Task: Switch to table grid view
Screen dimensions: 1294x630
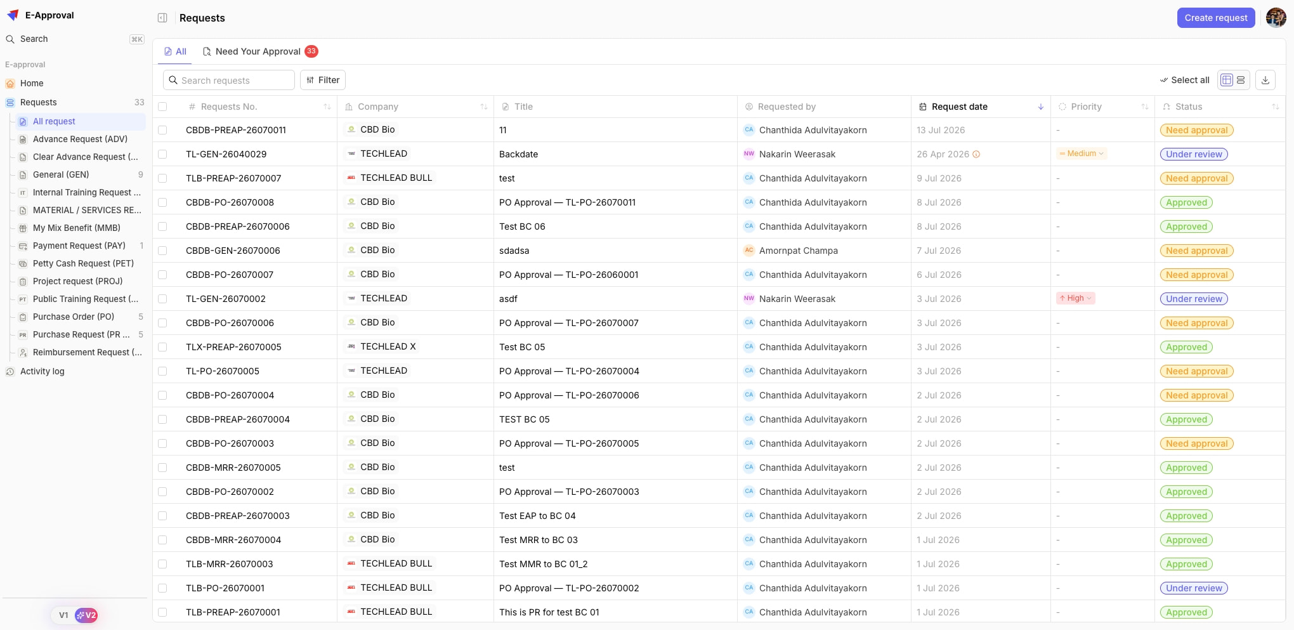Action: [x=1226, y=80]
